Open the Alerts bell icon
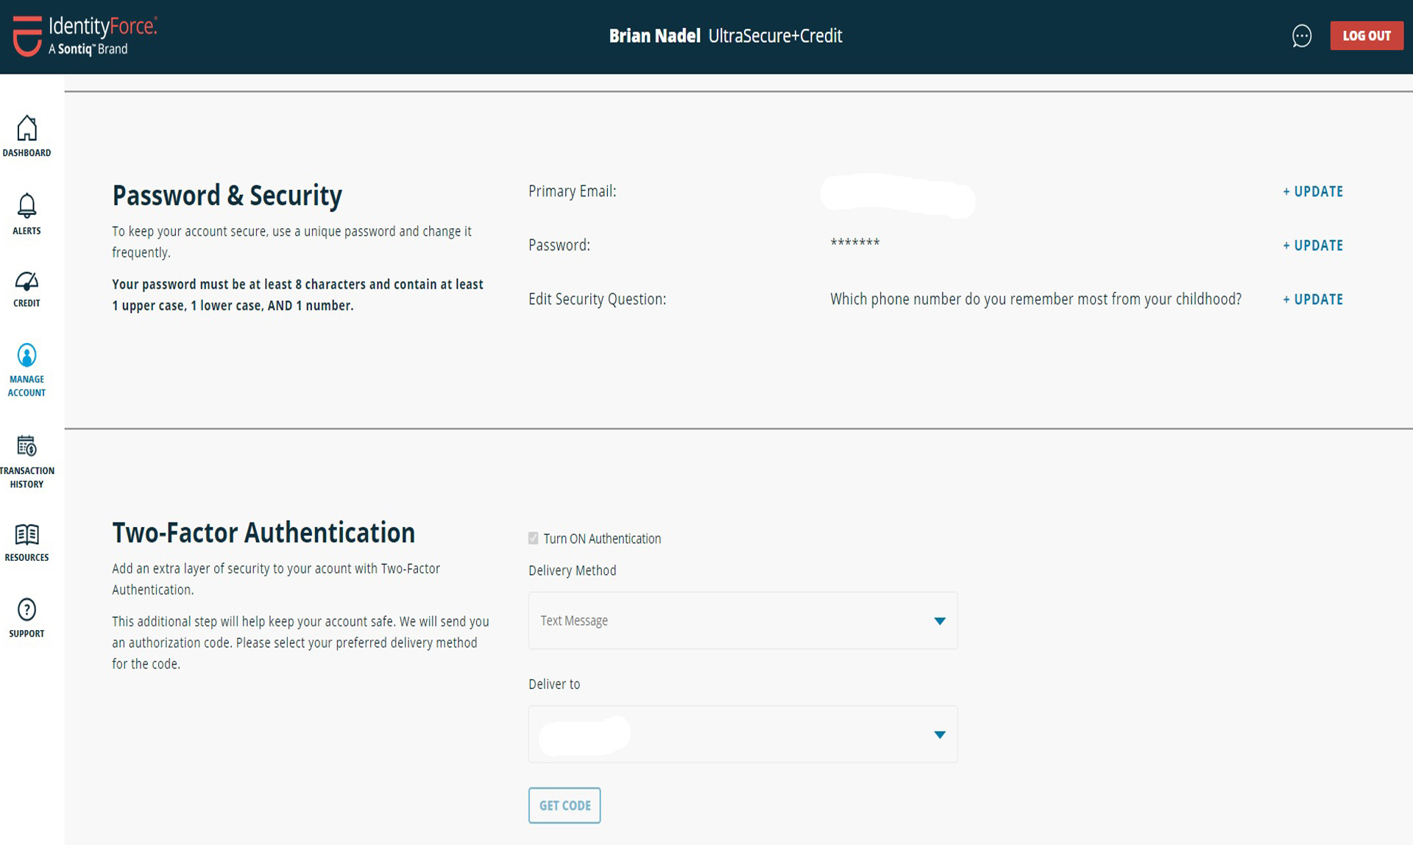1413x845 pixels. pos(26,205)
